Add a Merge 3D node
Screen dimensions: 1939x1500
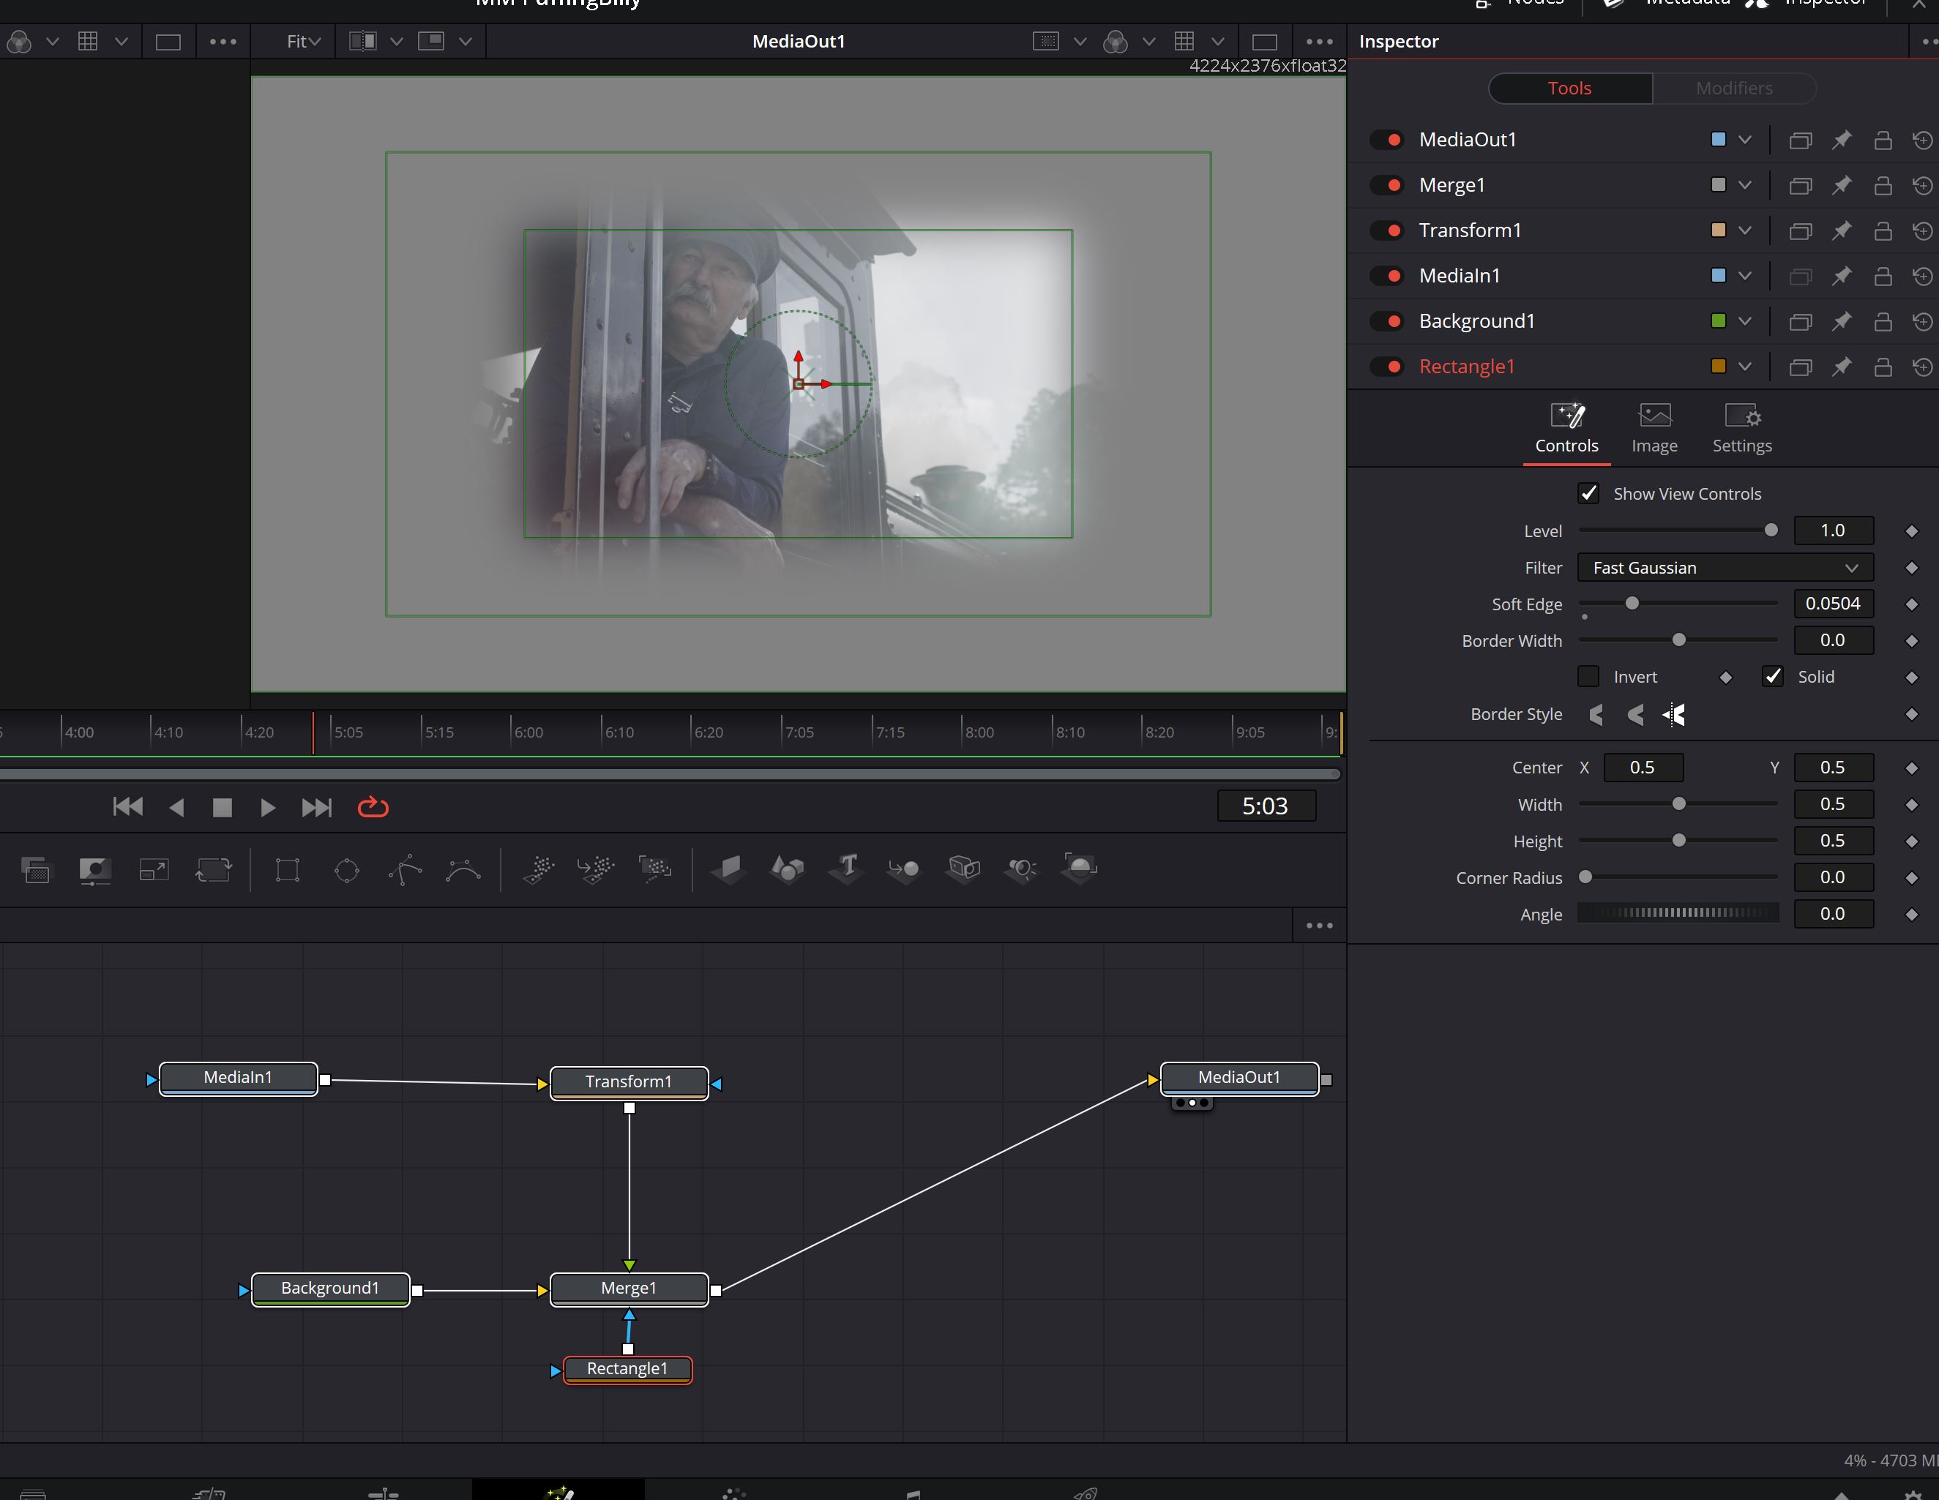click(x=904, y=869)
